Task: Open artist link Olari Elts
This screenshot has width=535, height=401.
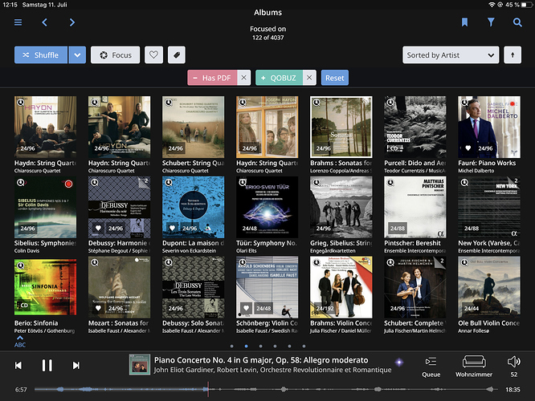Action: (247, 251)
